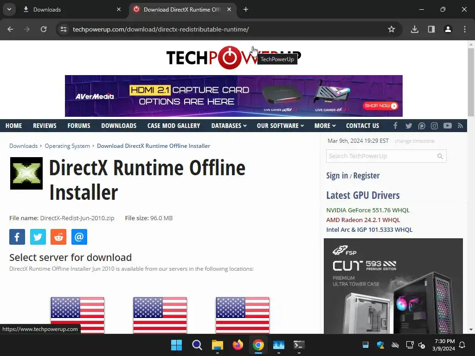
Task: Open Intel Arc & IGP 101.5333 WHQL link
Action: pyautogui.click(x=369, y=229)
